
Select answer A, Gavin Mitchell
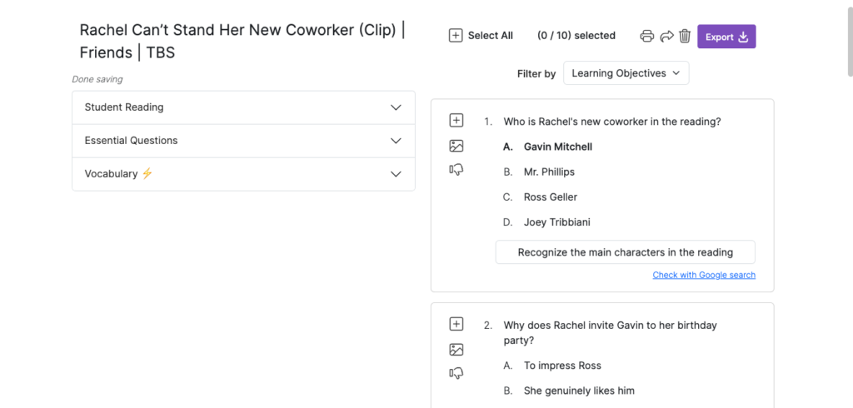(557, 147)
